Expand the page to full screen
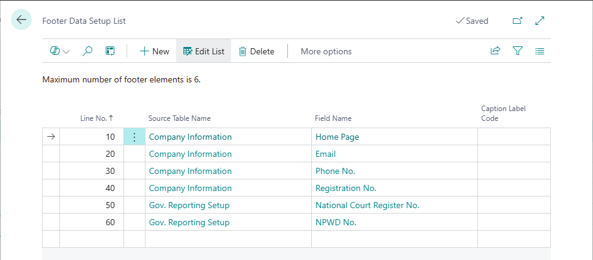This screenshot has height=260, width=593. point(540,21)
